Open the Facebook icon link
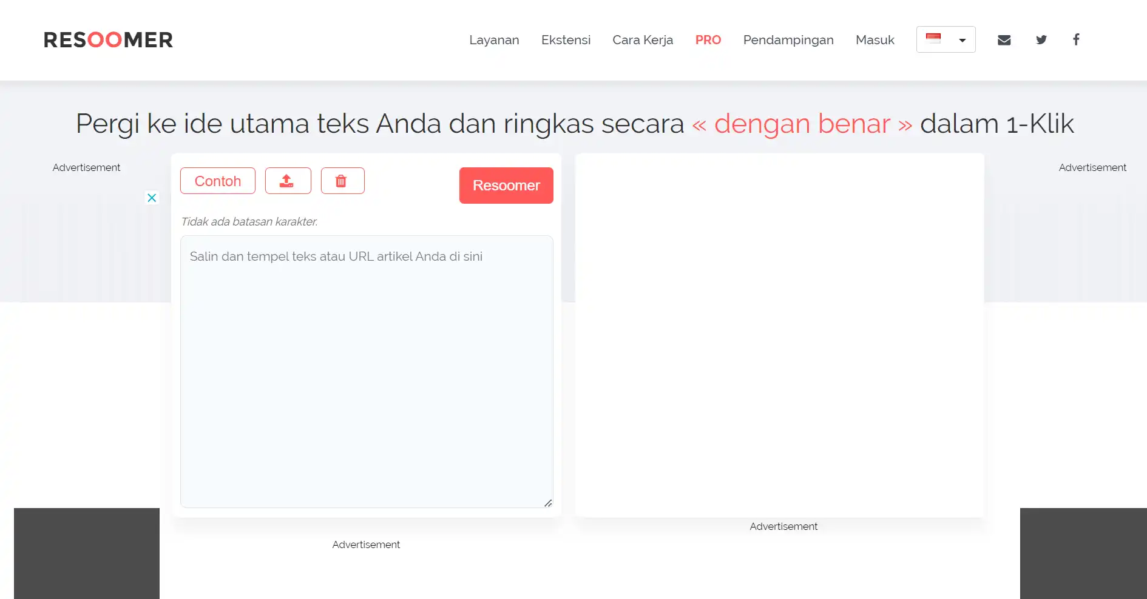This screenshot has height=599, width=1147. (1076, 39)
